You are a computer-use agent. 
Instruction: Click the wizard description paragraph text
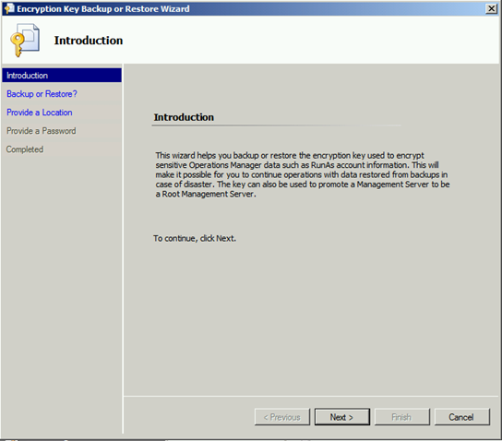(303, 174)
